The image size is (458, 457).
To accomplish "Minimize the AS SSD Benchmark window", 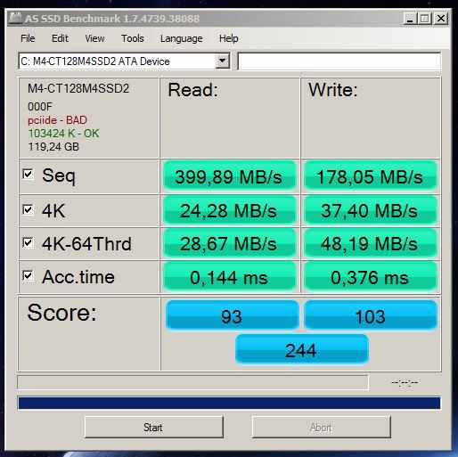I will 411,19.
